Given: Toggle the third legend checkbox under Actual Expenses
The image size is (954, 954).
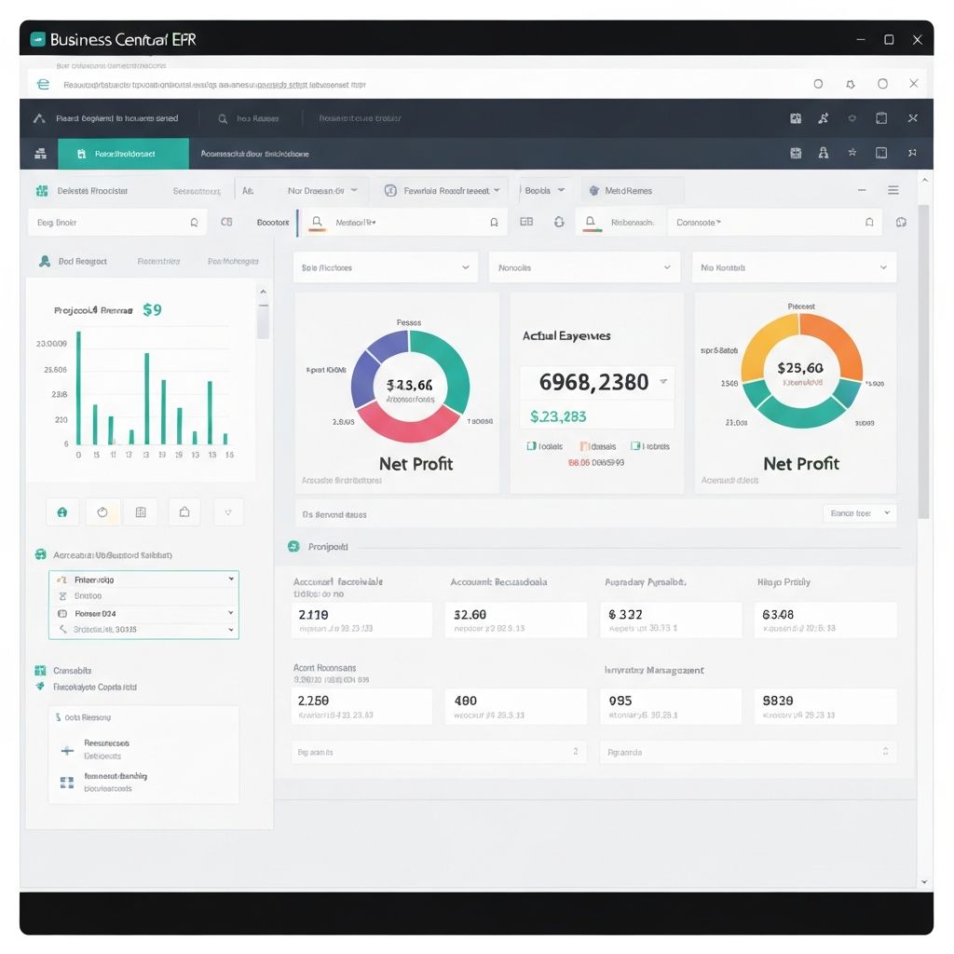Looking at the screenshot, I should click(x=635, y=446).
